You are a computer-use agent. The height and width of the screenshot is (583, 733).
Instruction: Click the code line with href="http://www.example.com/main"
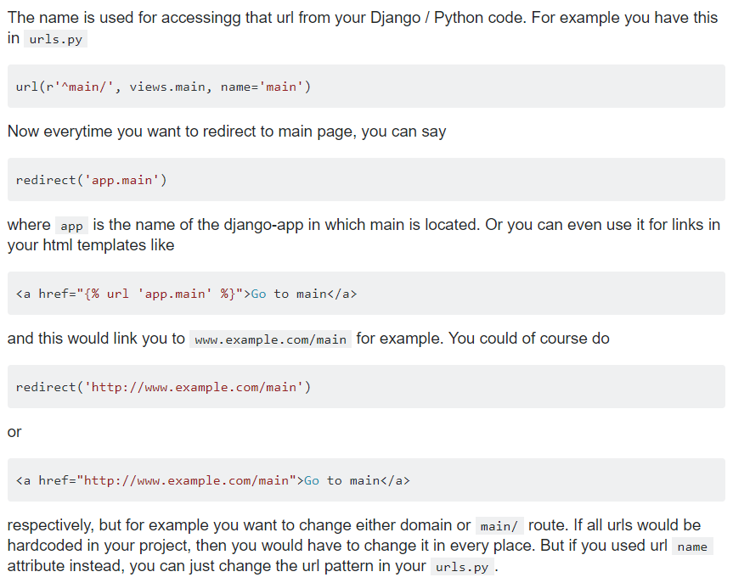point(212,480)
